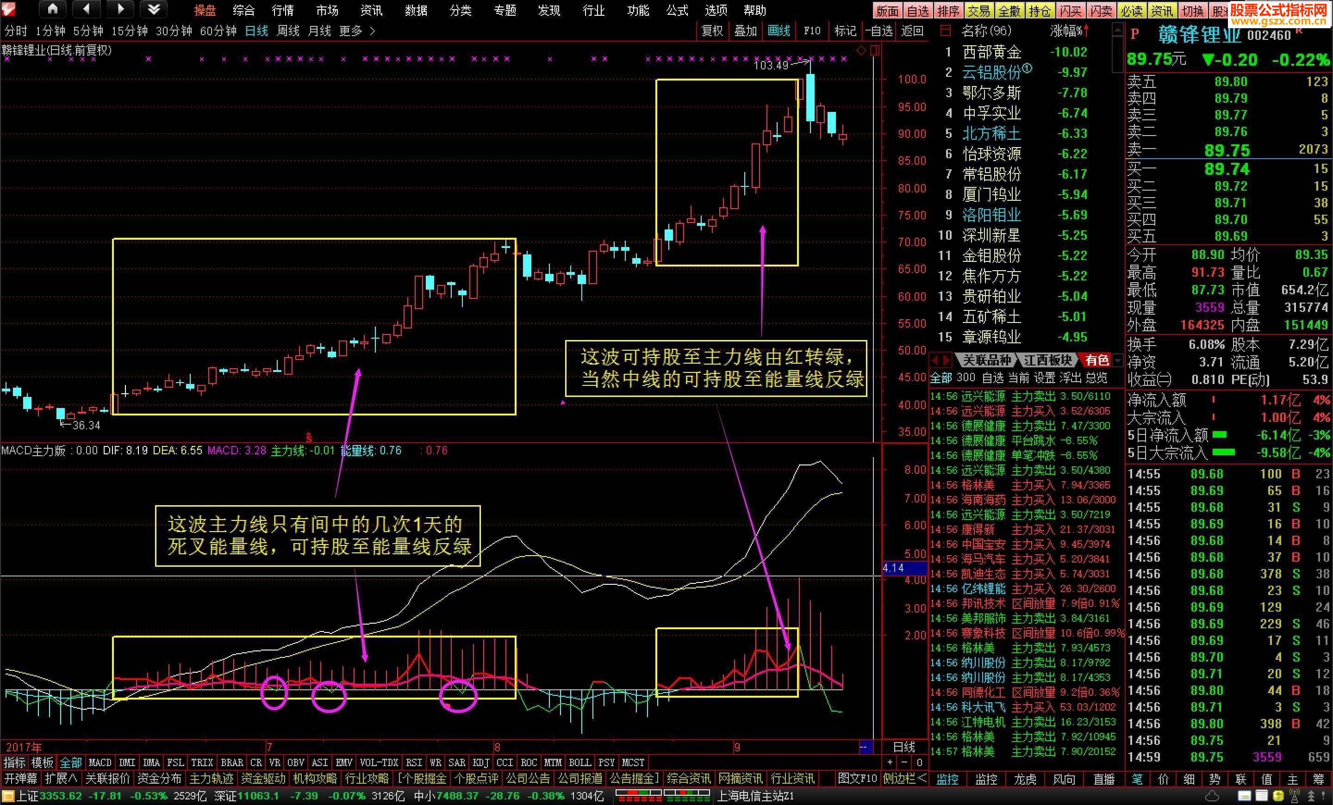Click the 版面 layout button
This screenshot has width=1333, height=805.
(x=888, y=11)
